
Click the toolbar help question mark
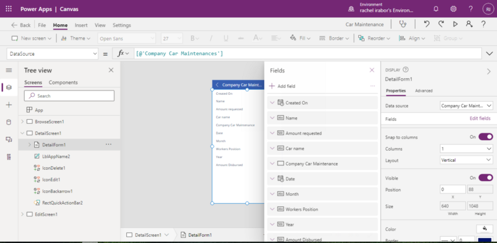pyautogui.click(x=483, y=24)
